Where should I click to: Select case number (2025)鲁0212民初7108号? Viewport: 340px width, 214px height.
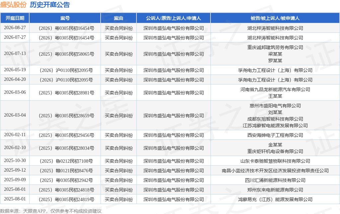coord(66,161)
